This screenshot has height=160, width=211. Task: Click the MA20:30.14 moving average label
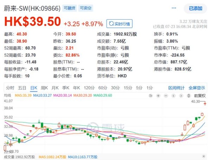63,95
